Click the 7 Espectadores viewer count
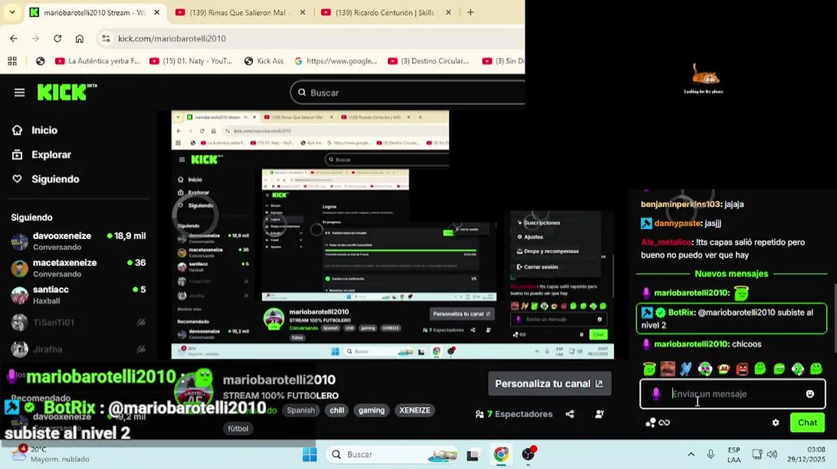 [x=514, y=414]
